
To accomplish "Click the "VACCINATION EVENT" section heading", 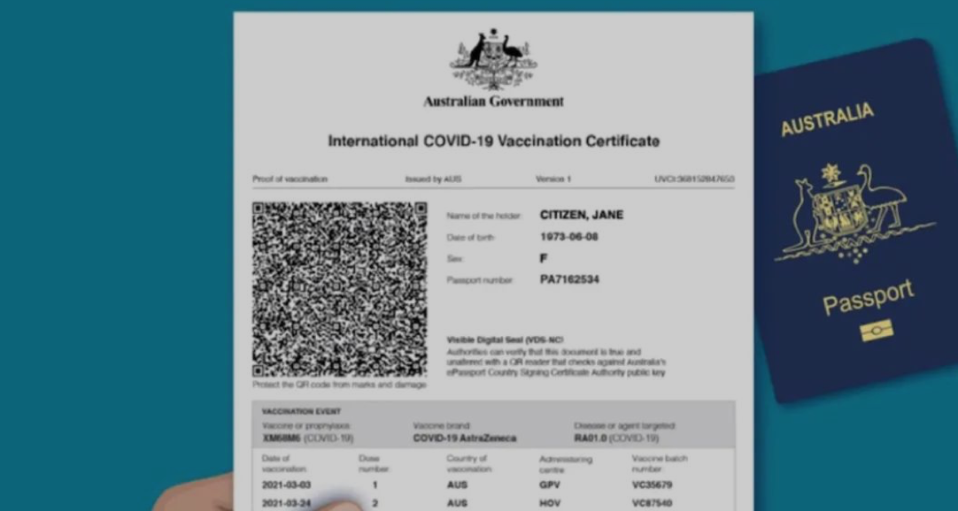I will 301,412.
